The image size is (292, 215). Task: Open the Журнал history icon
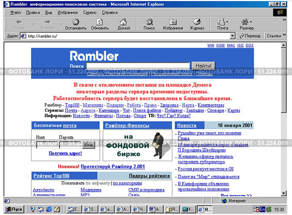point(197,24)
